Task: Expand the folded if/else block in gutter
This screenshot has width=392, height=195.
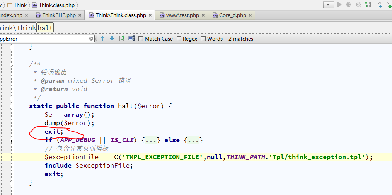Action: 11,141
